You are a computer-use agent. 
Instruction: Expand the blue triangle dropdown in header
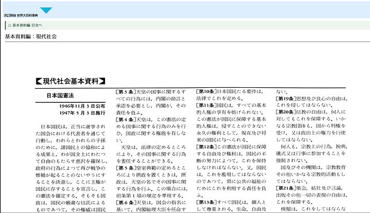pyautogui.click(x=46, y=10)
